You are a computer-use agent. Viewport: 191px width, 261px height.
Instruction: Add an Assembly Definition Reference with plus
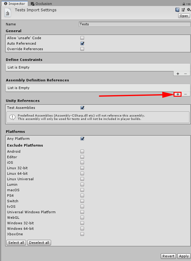[x=178, y=94]
